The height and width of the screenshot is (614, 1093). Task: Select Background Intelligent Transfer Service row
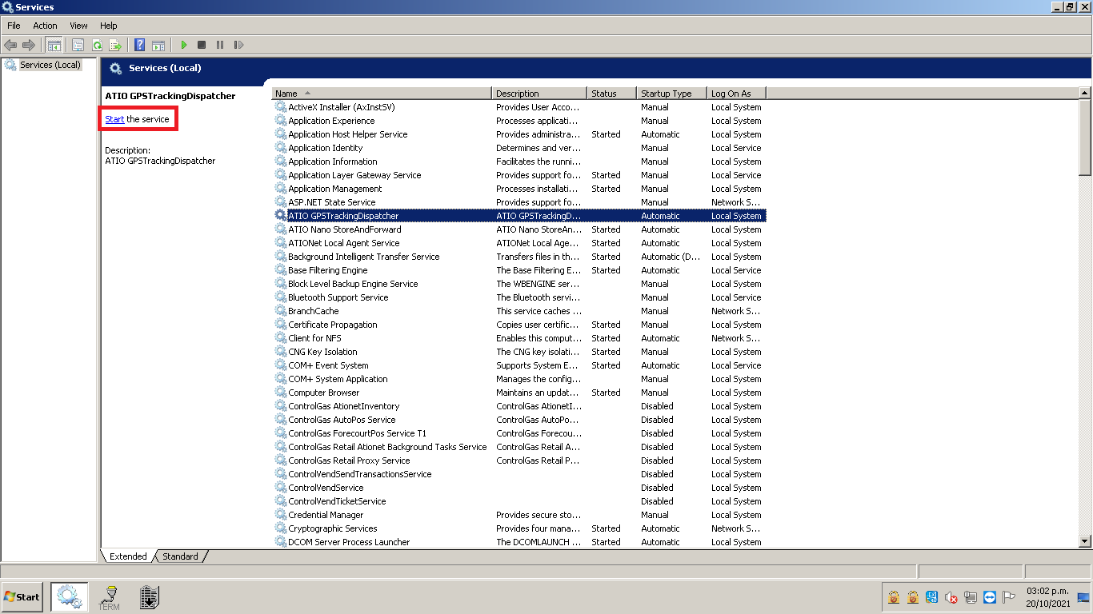coord(519,257)
